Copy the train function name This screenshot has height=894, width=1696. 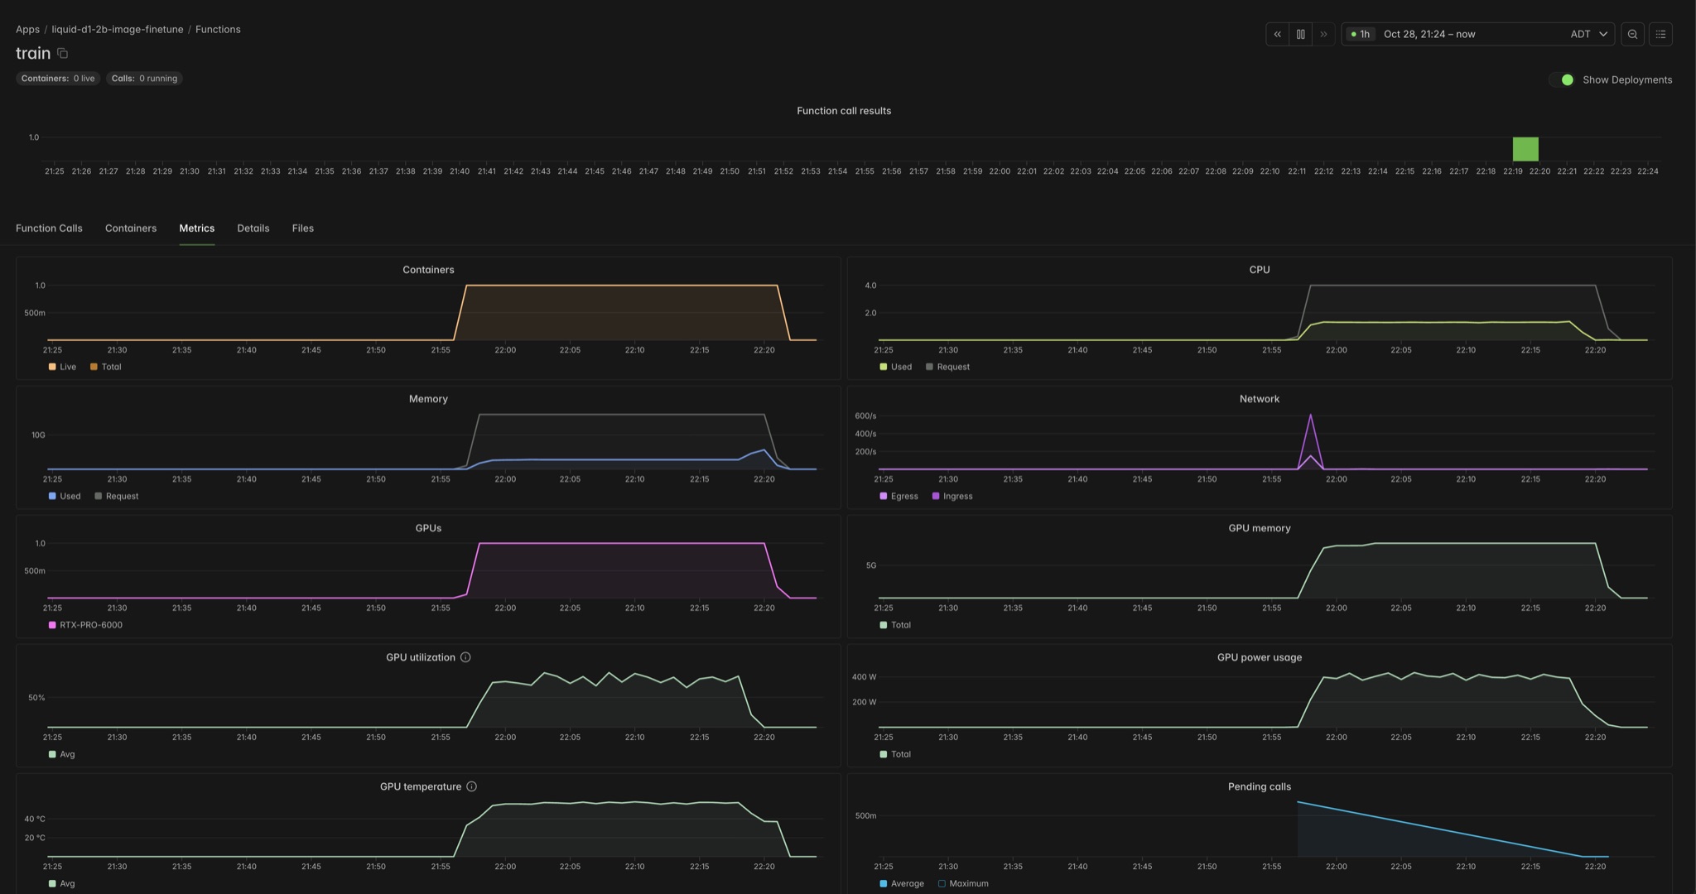[x=62, y=53]
